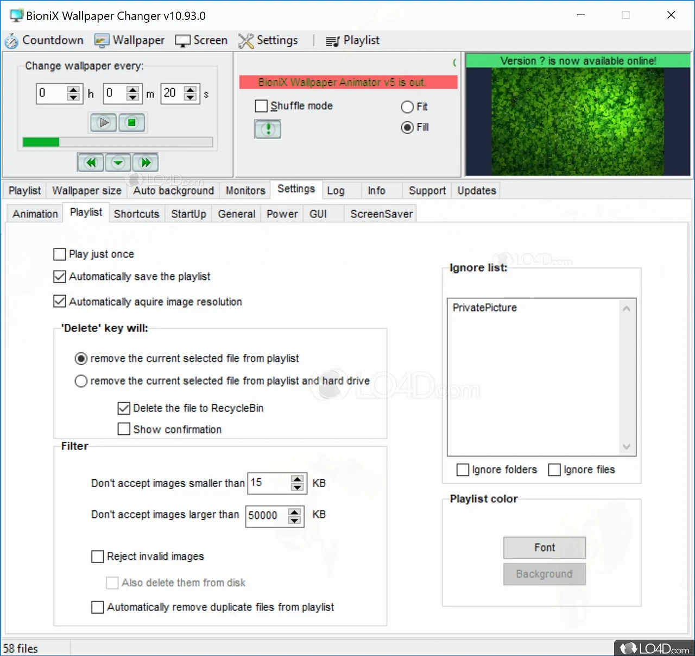The height and width of the screenshot is (656, 695).
Task: Select PrivatePicture in the ignore list
Action: pos(485,308)
